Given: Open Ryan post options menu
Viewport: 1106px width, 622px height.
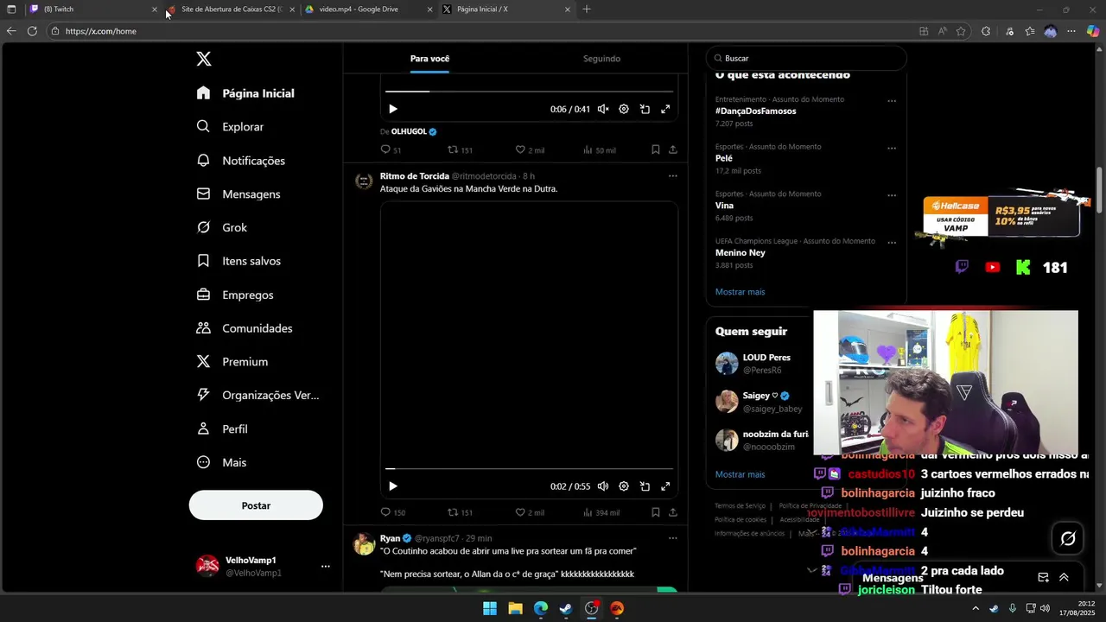Looking at the screenshot, I should pos(672,538).
